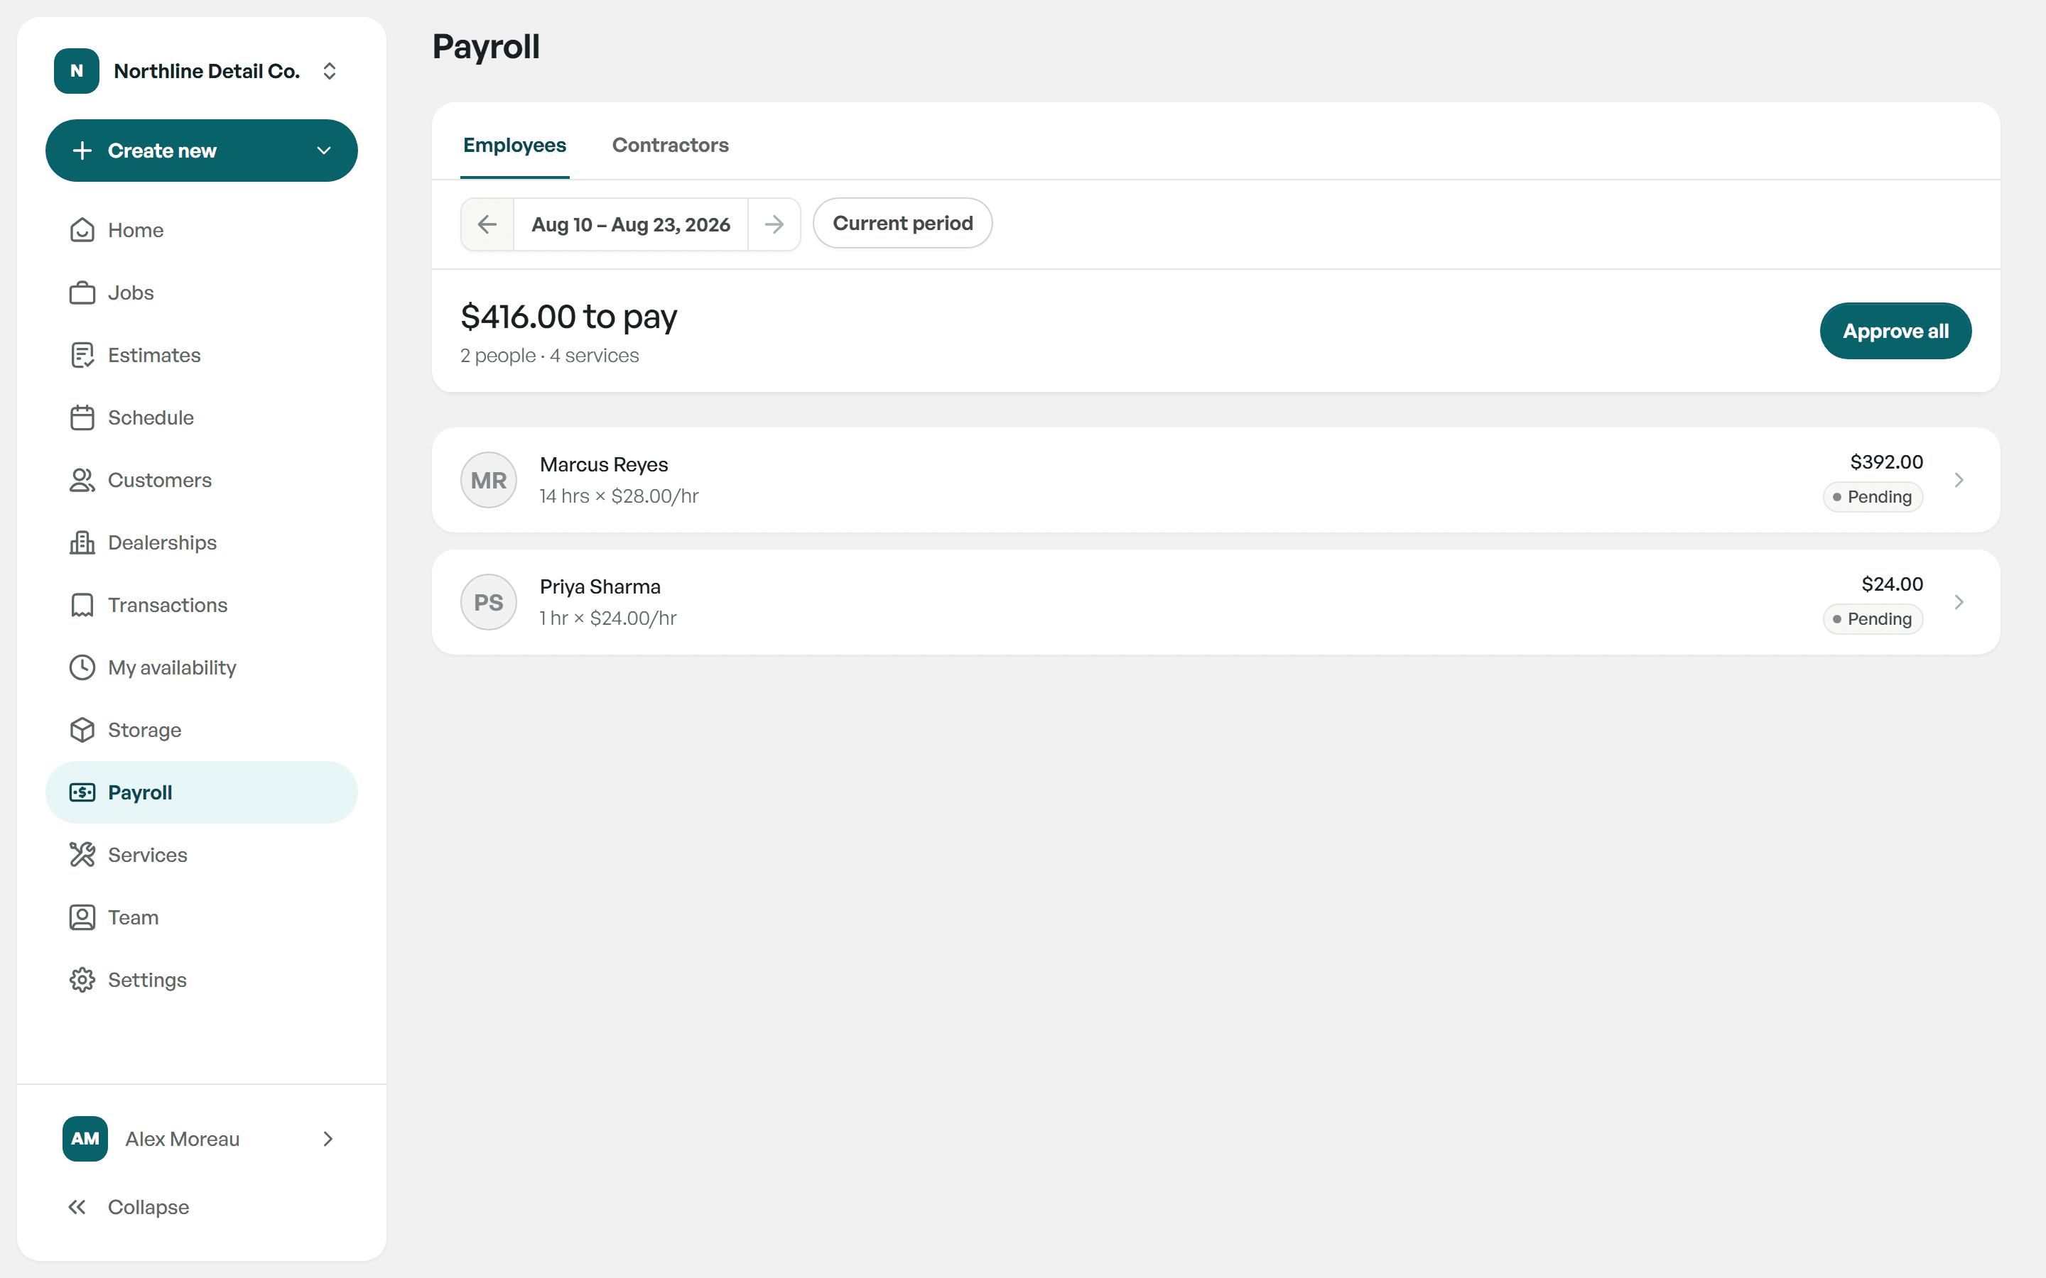Click the Customers people icon
The image size is (2046, 1278).
click(x=82, y=480)
